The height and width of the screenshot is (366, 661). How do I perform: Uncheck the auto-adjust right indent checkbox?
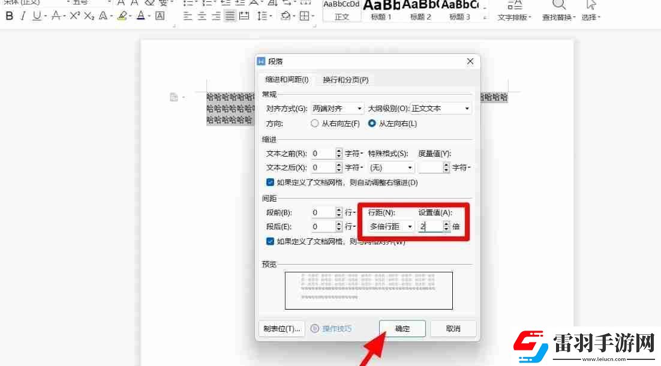[270, 182]
